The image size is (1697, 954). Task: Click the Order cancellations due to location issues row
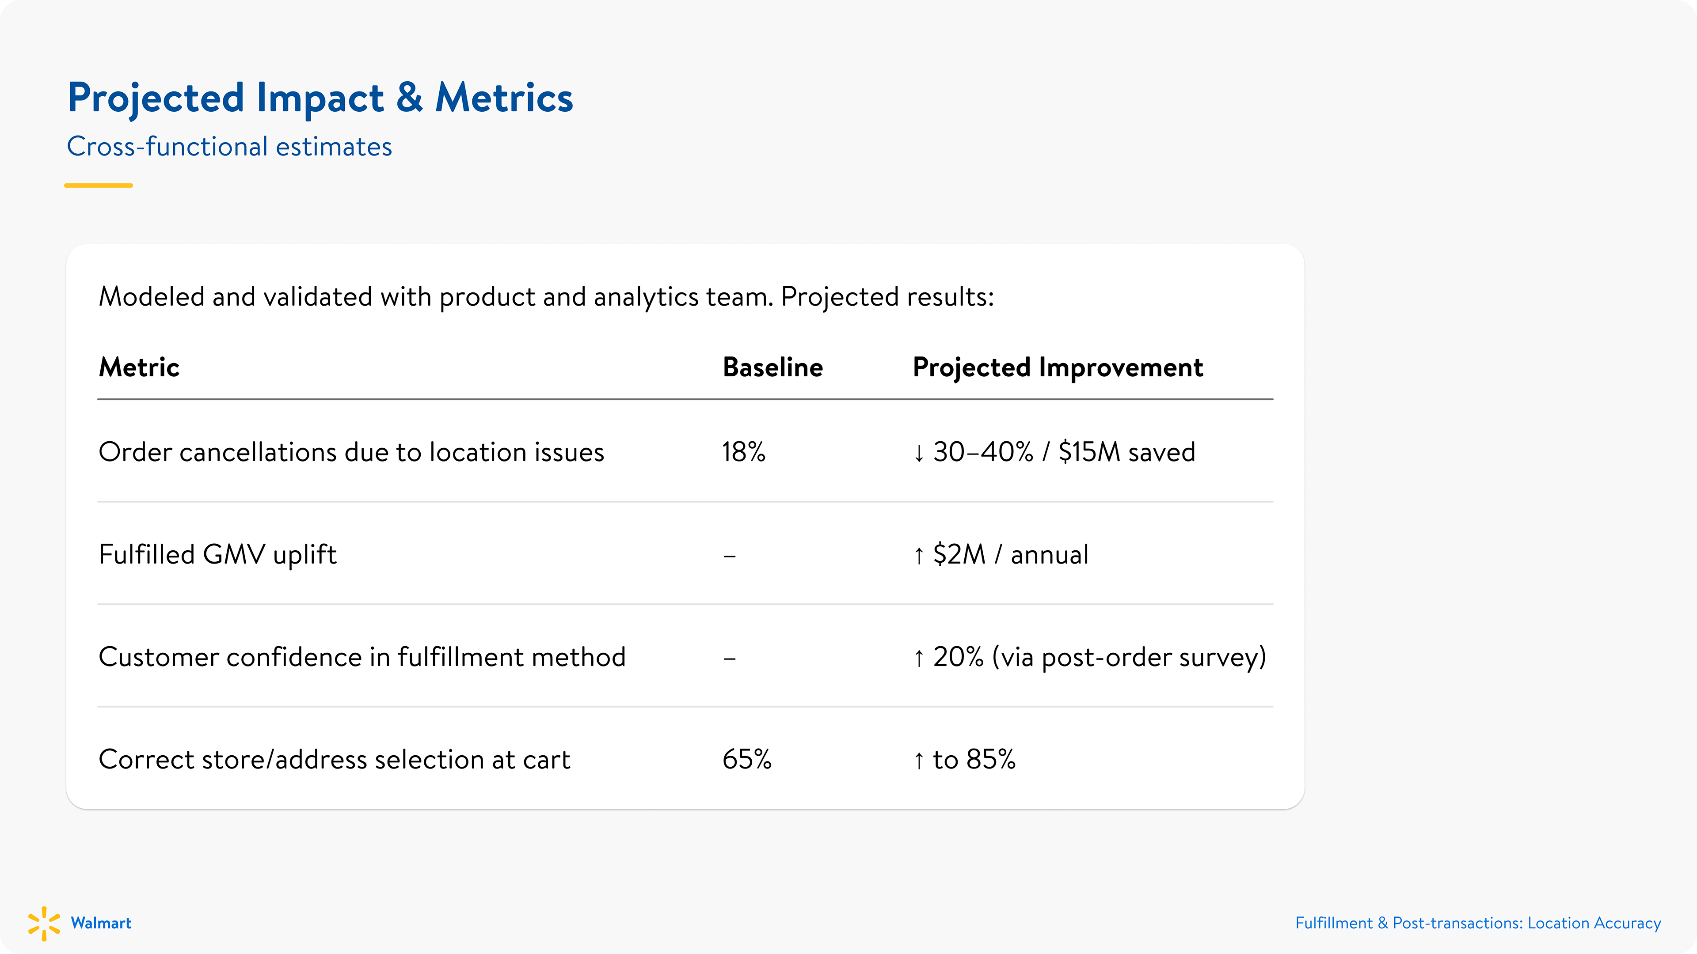pyautogui.click(x=685, y=452)
